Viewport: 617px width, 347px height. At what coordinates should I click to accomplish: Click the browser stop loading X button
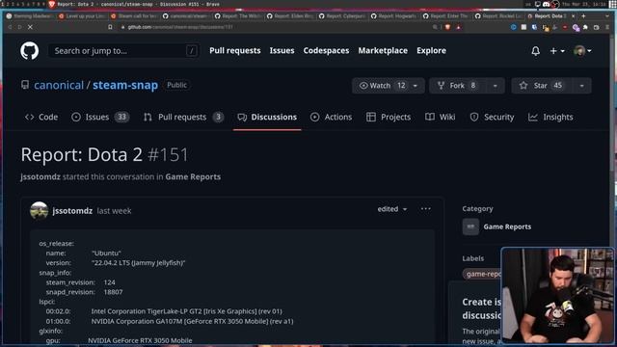click(30, 27)
